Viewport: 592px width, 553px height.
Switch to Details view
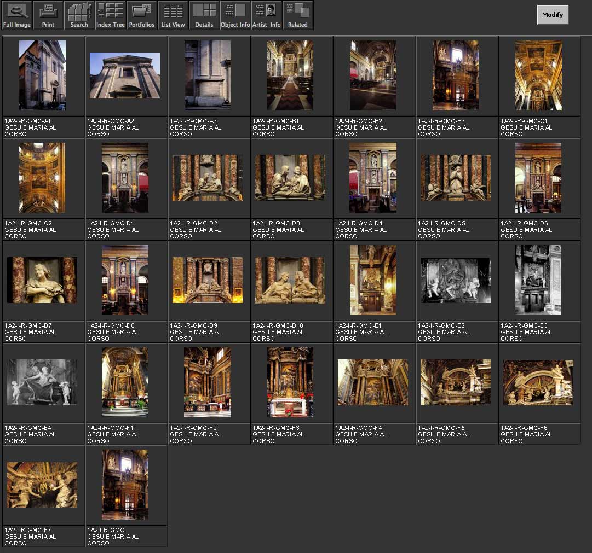pos(204,15)
